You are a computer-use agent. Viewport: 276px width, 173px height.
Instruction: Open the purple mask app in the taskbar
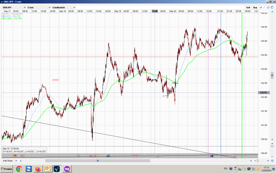point(67,169)
